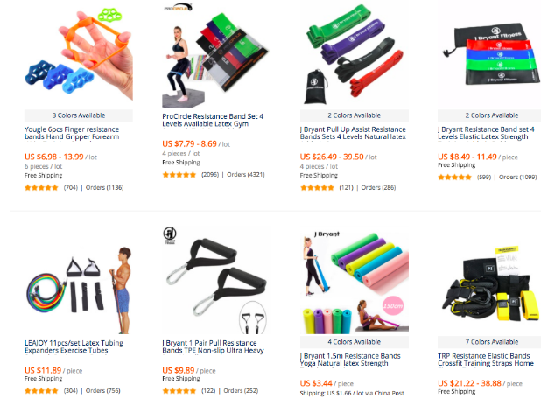
Task: Open LEAJOY 11pcs/set Latex Tubing title link
Action: (x=74, y=346)
